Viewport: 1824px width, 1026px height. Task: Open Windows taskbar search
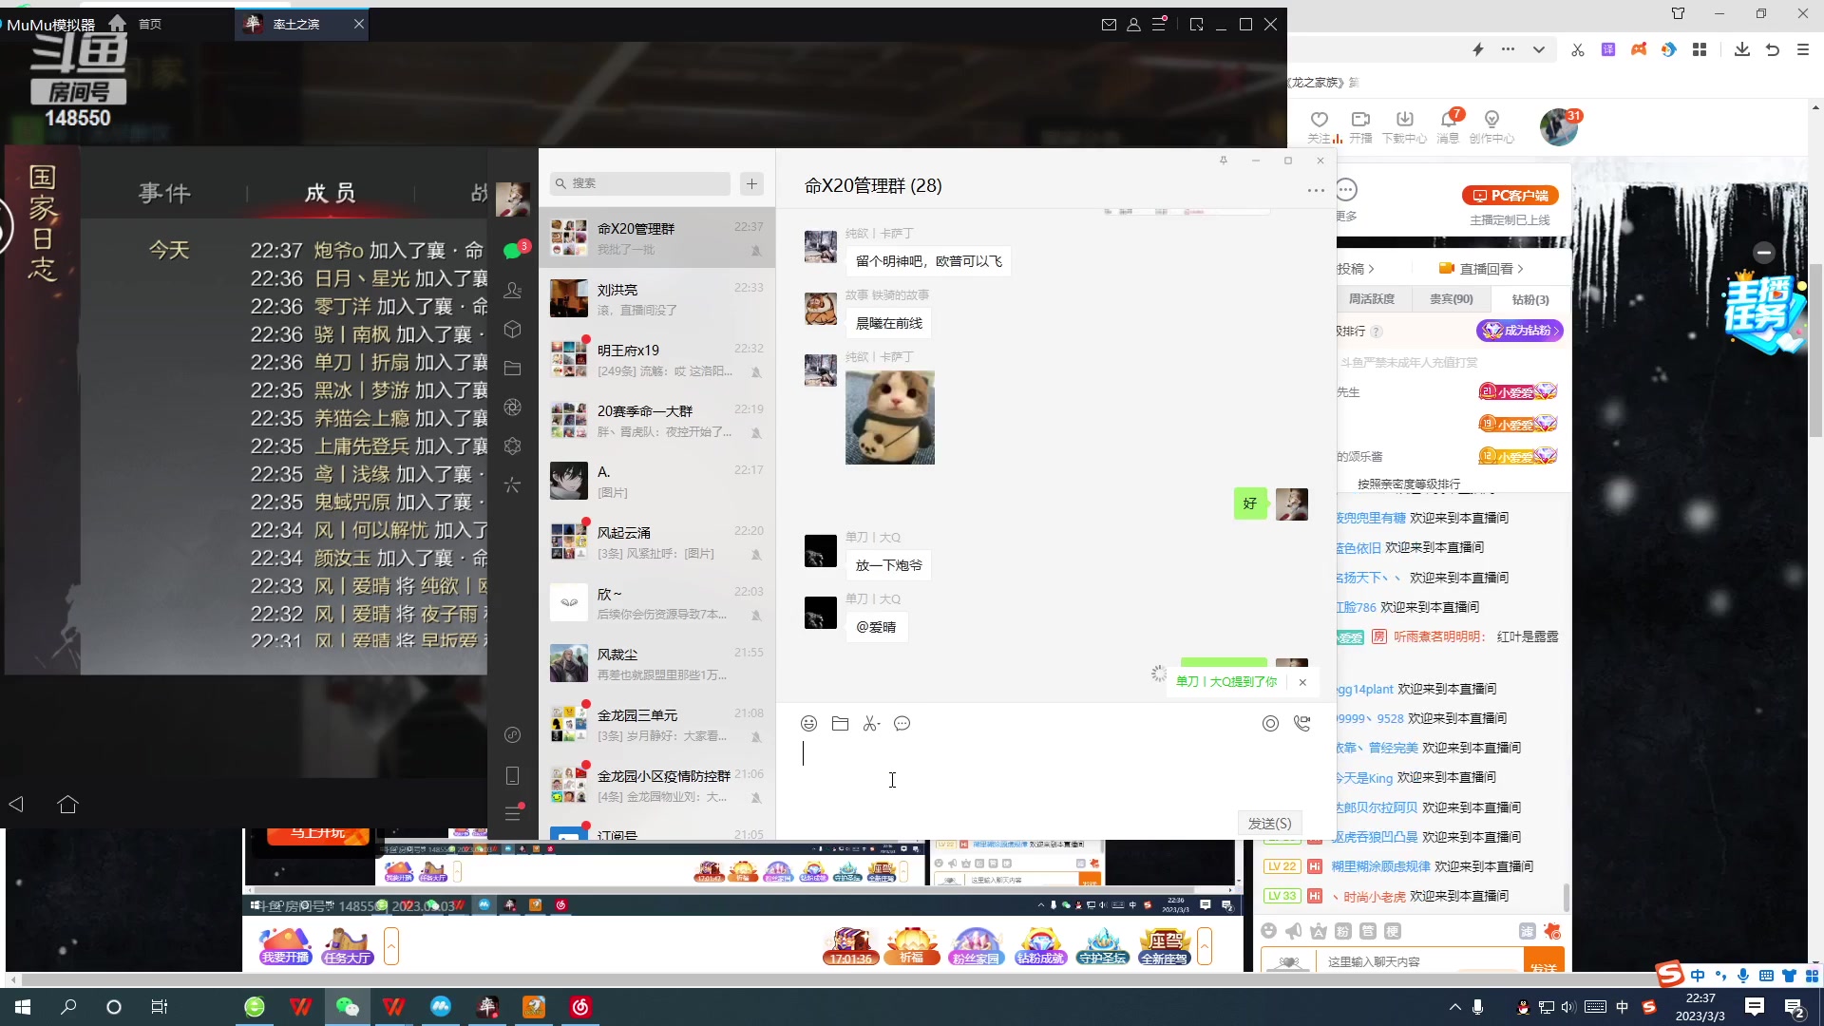click(68, 1007)
